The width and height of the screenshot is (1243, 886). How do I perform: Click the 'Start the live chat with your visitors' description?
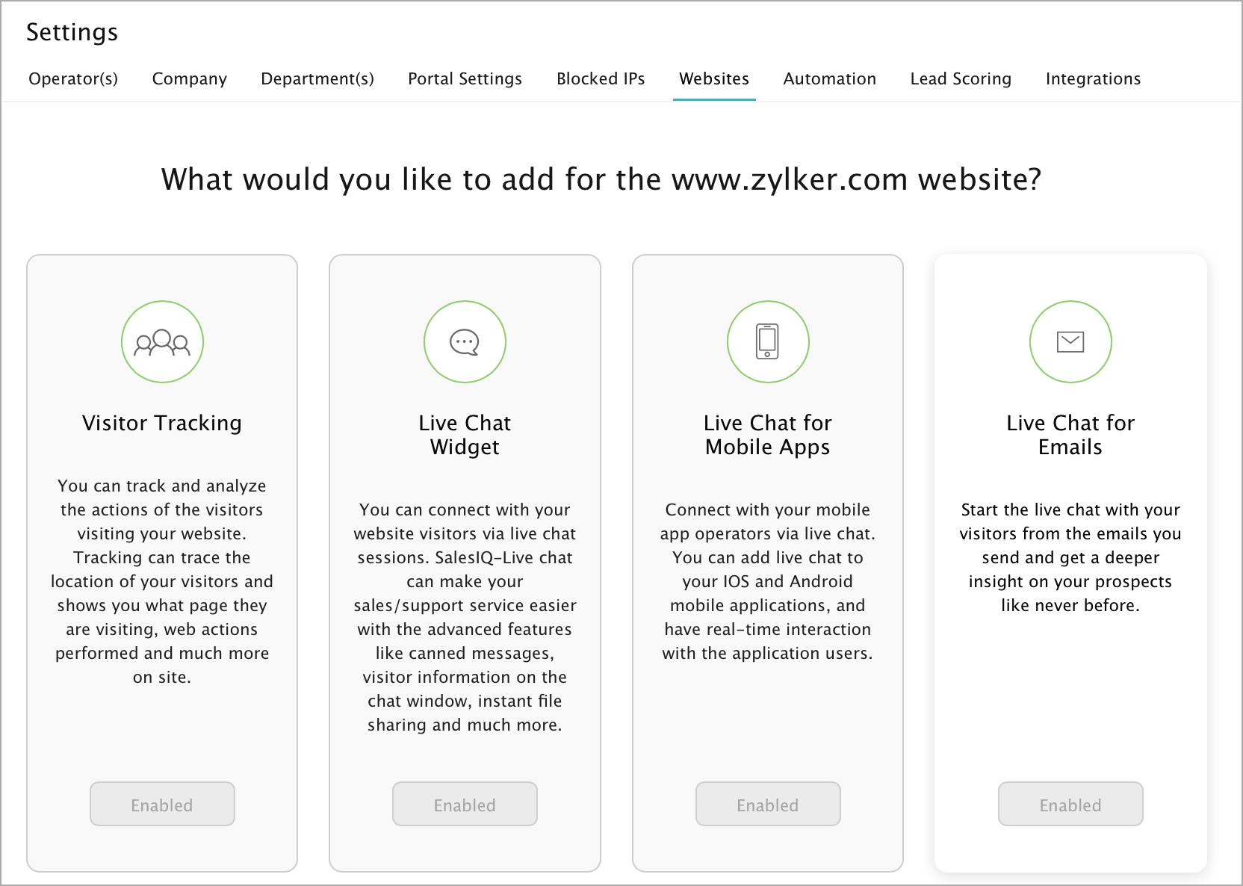pyautogui.click(x=1070, y=557)
